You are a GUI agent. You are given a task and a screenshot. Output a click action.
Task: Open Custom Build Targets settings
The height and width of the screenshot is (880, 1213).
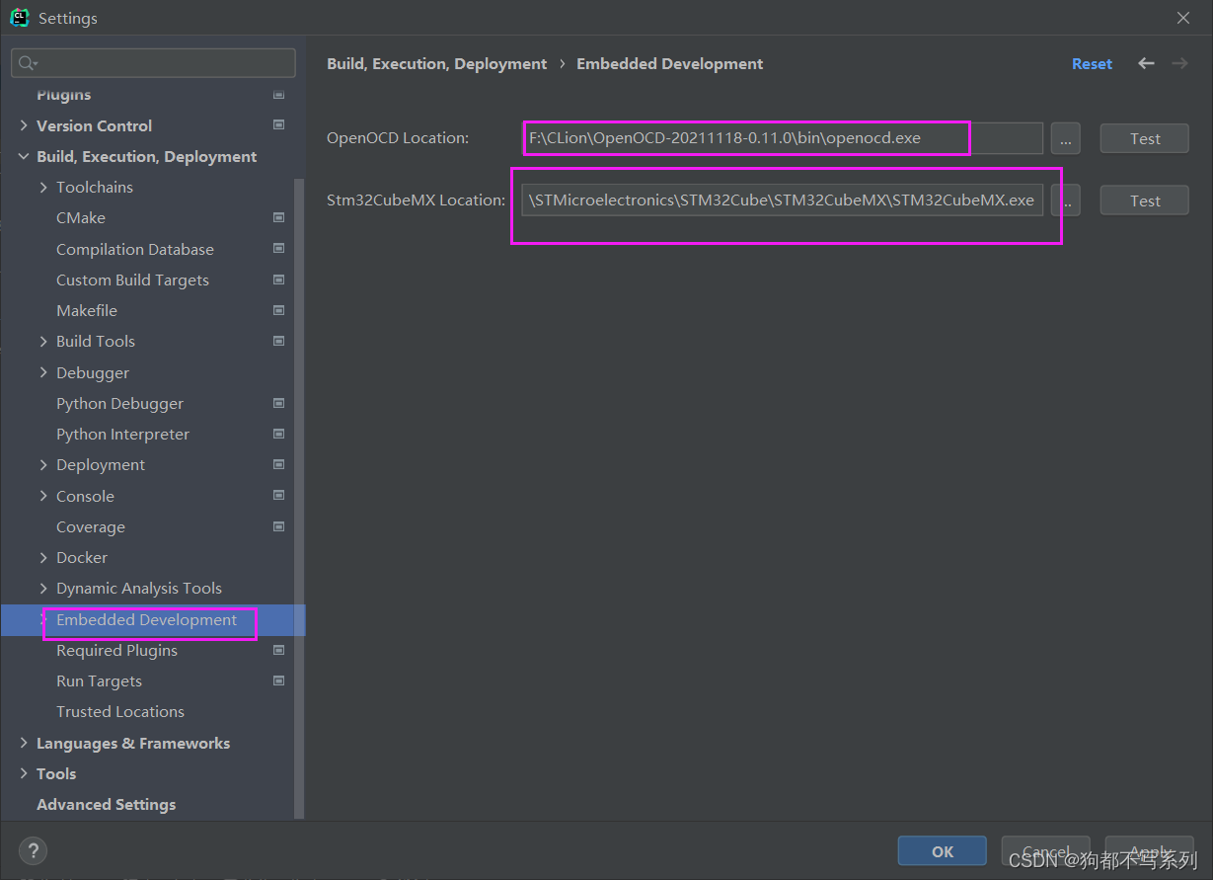click(x=132, y=280)
